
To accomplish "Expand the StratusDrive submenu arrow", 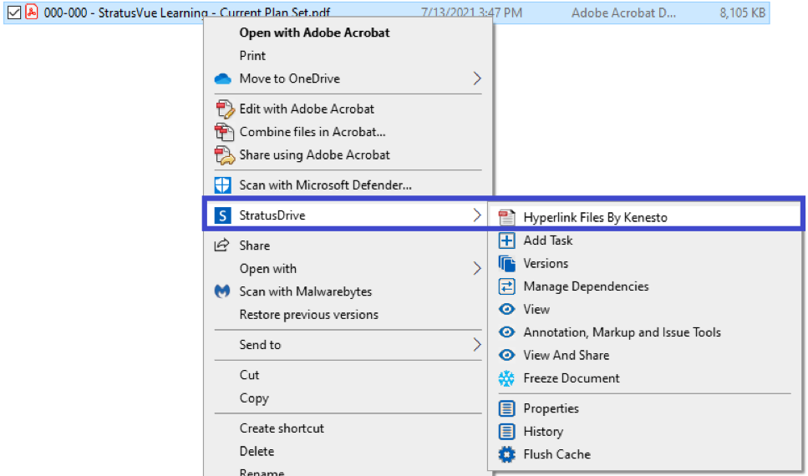I will pyautogui.click(x=476, y=215).
